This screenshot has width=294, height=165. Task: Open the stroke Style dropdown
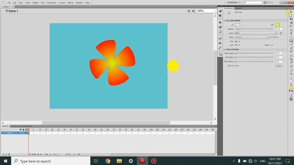256,33
